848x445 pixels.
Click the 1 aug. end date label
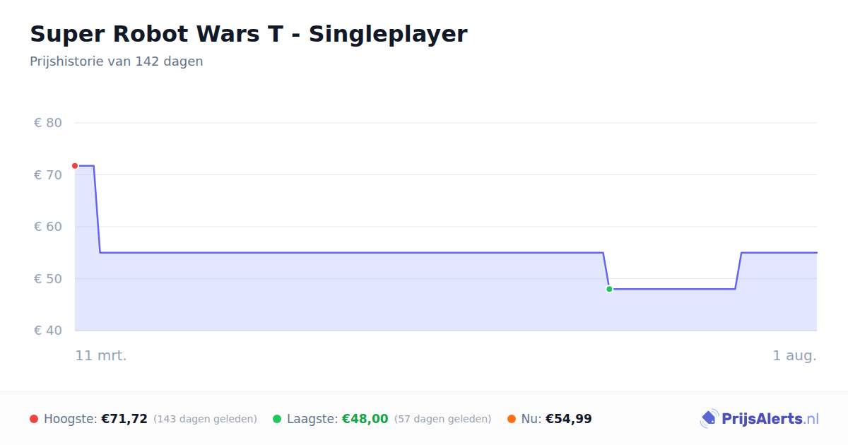(794, 355)
